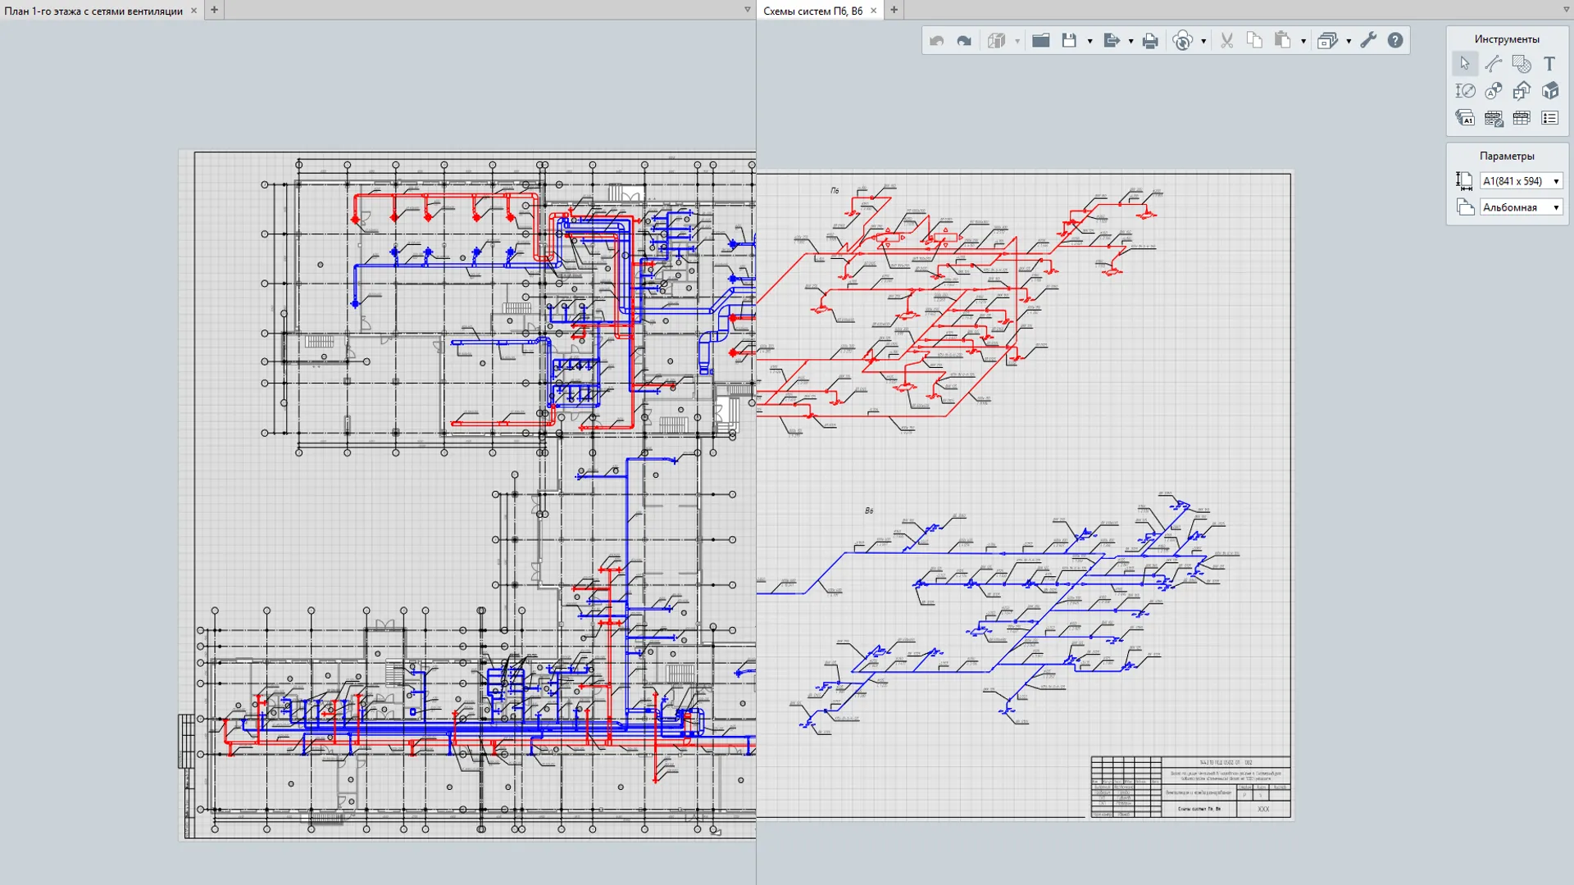Image resolution: width=1574 pixels, height=885 pixels.
Task: Click the help question mark icon
Action: point(1395,40)
